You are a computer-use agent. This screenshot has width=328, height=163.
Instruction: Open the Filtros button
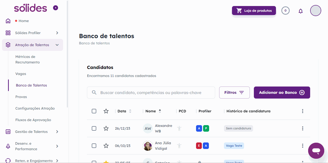coord(235,93)
